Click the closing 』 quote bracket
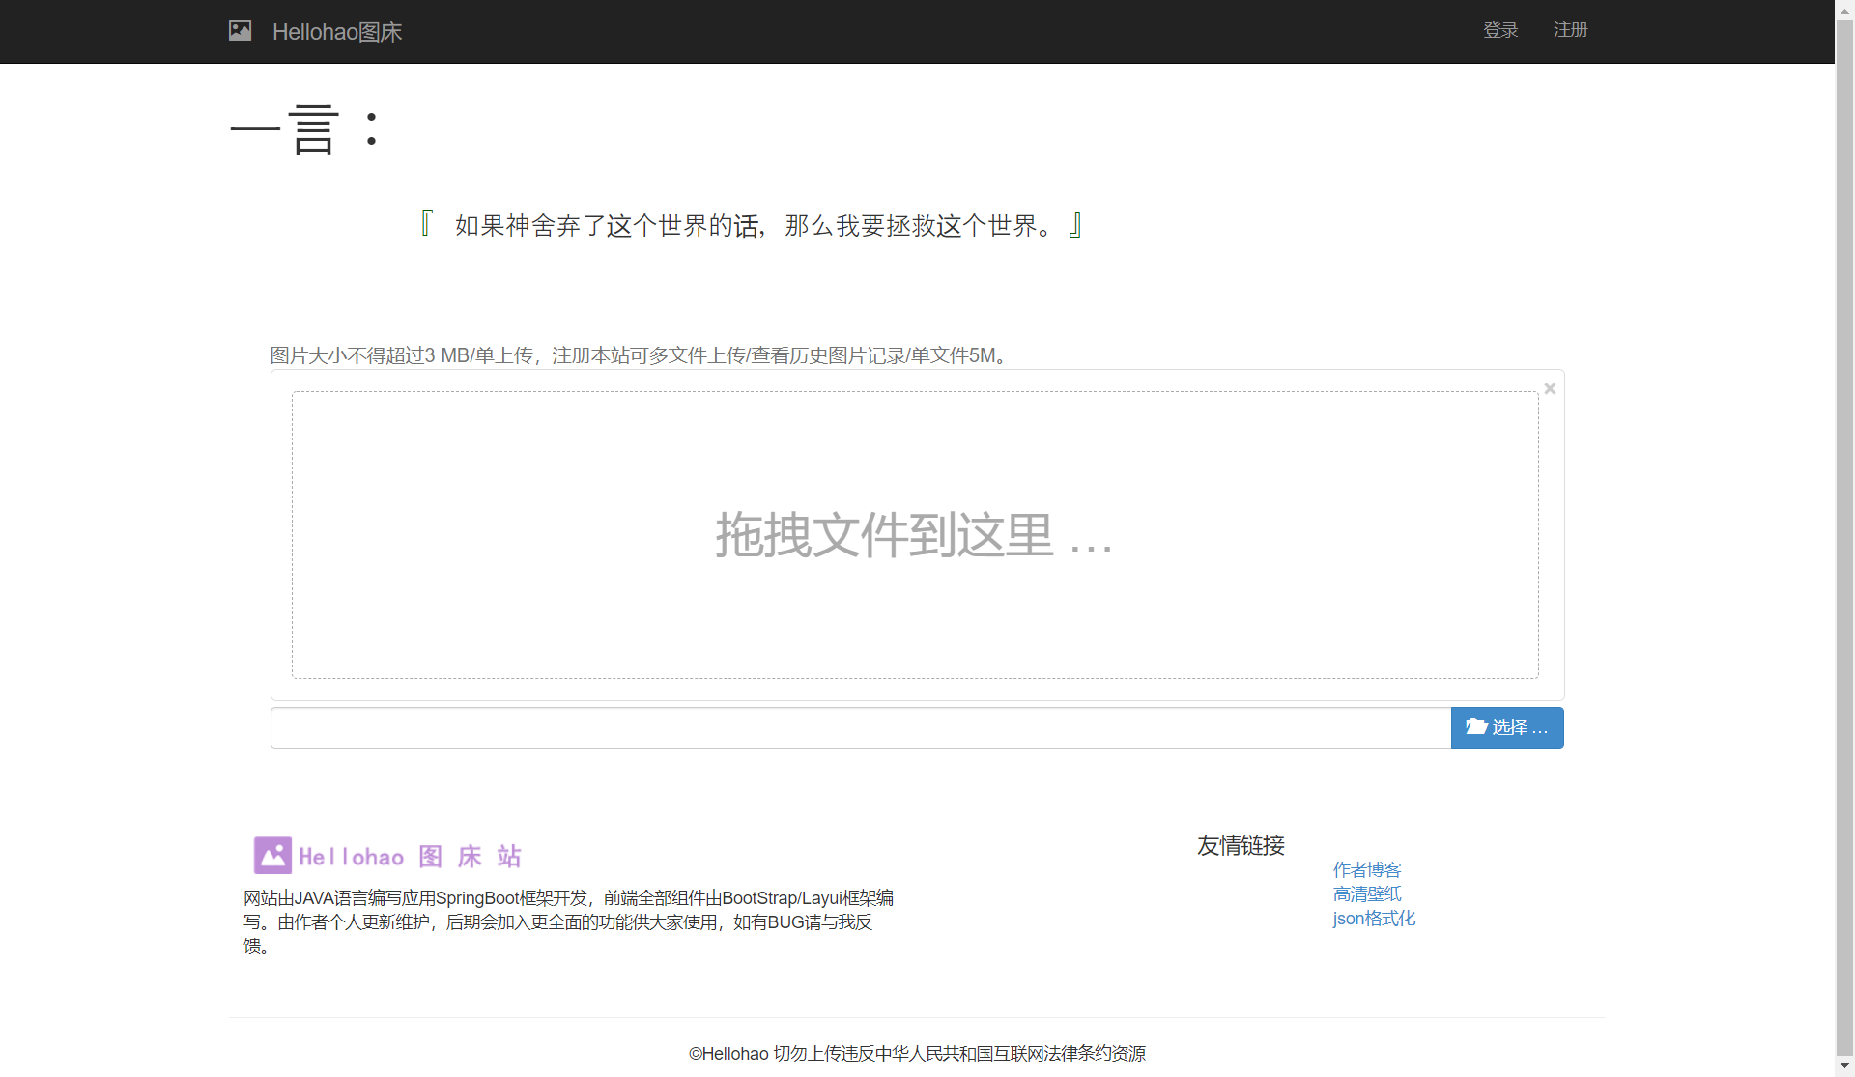This screenshot has width=1855, height=1077. 1075,224
